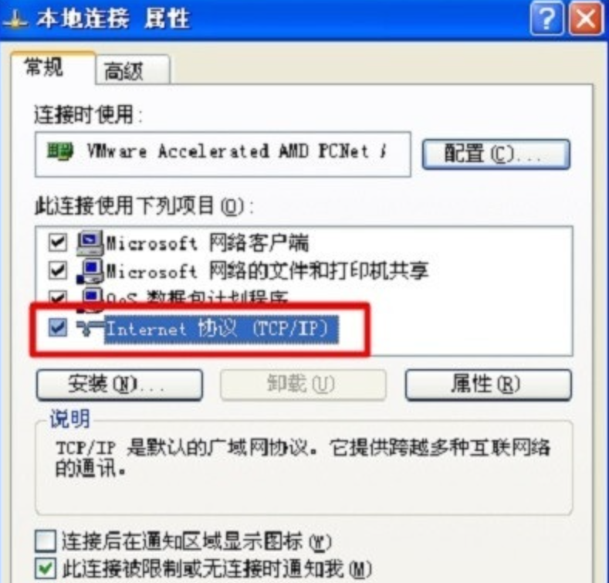Toggle the Internet 协议 (TCP/IP) checkbox

click(57, 327)
